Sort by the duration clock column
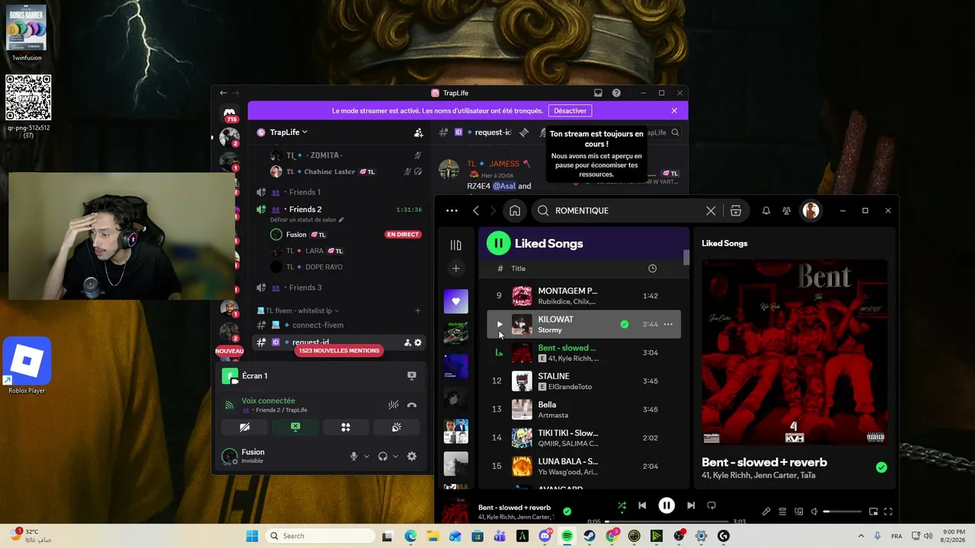Viewport: 975px width, 548px height. [652, 269]
